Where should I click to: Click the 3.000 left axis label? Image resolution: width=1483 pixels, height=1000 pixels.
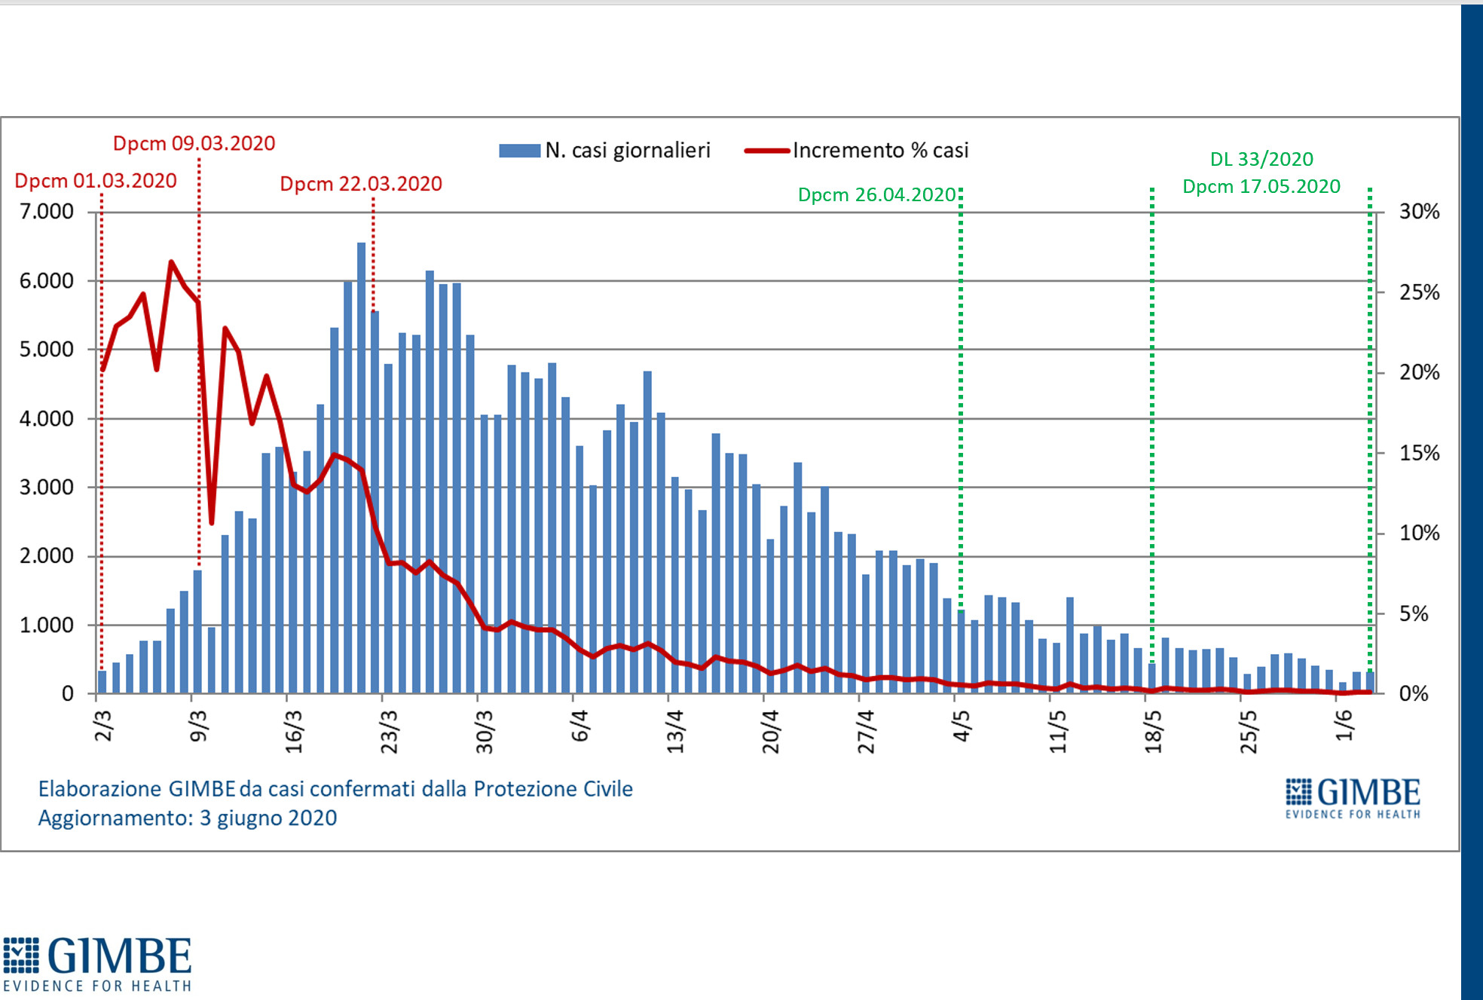click(x=47, y=488)
